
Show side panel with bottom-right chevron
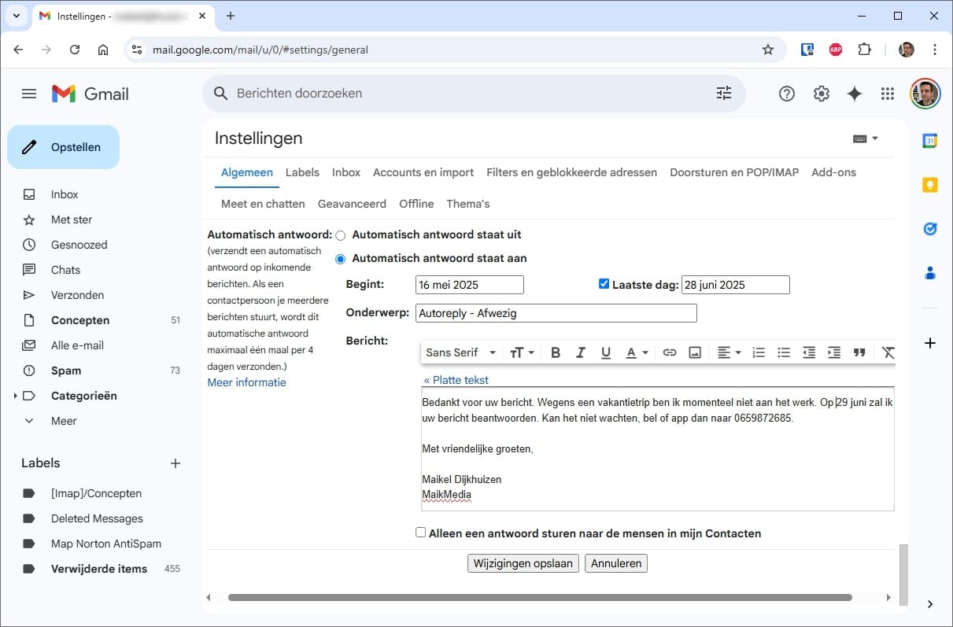[x=930, y=604]
